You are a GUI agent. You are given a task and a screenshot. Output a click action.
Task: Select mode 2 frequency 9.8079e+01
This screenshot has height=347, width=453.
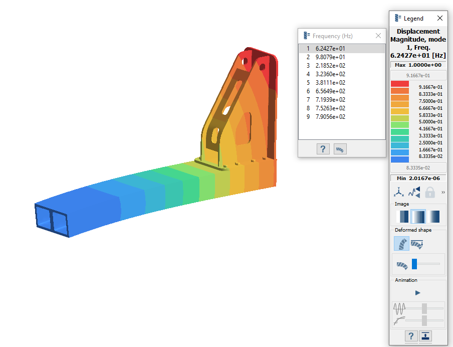tap(331, 57)
